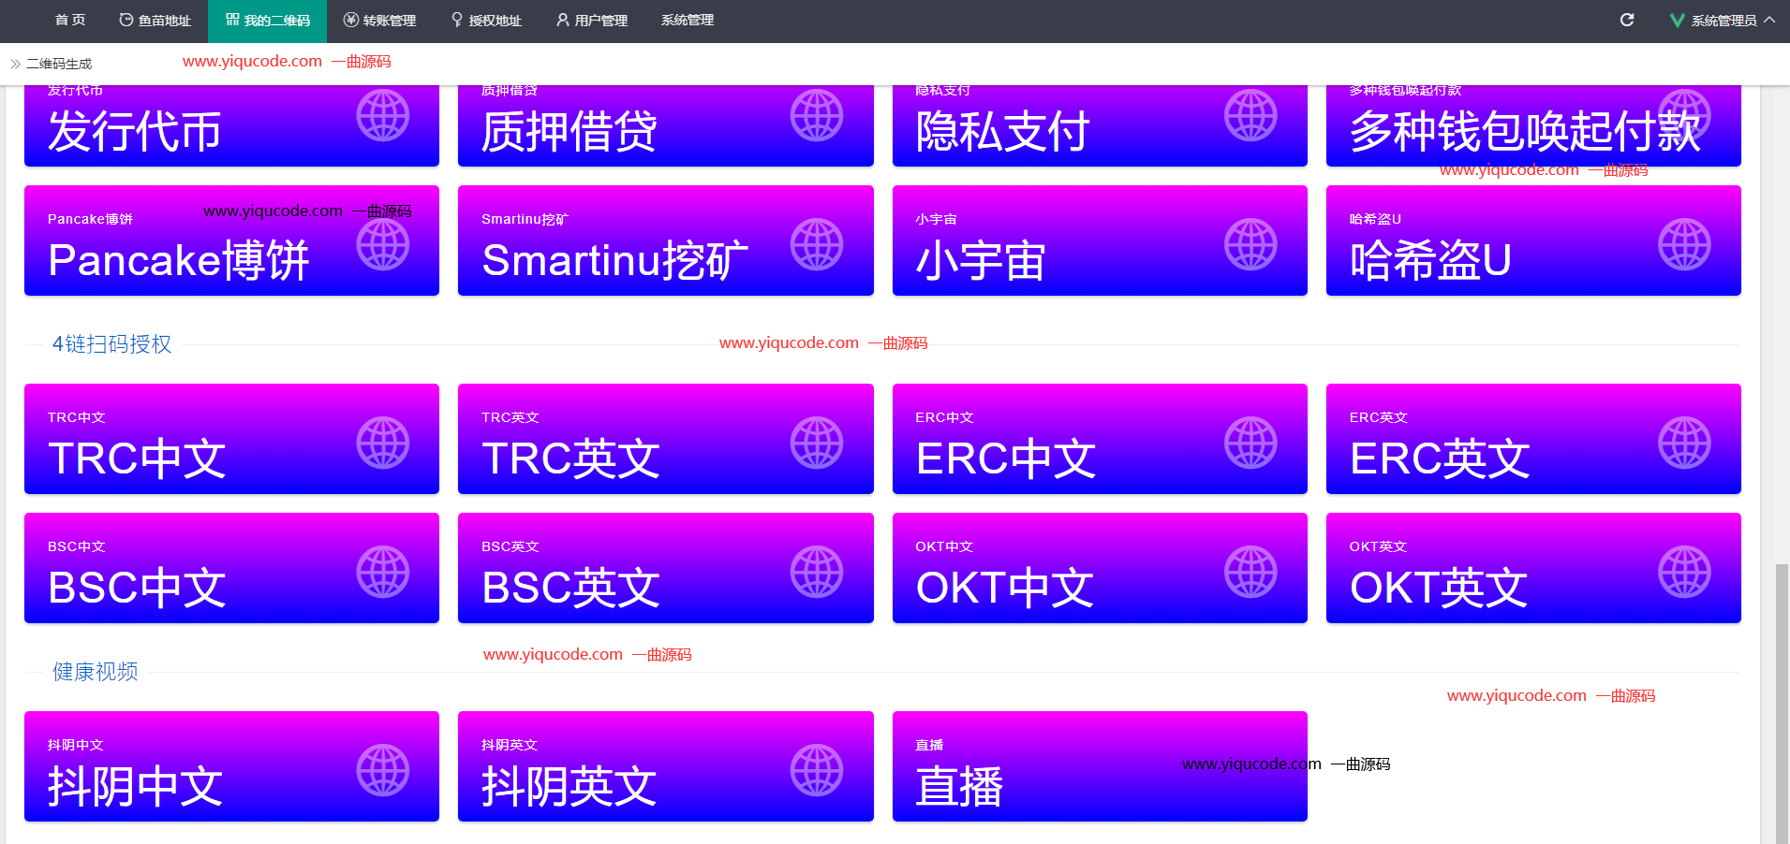Click the large BSC中文 title
The height and width of the screenshot is (844, 1790).
tap(137, 588)
